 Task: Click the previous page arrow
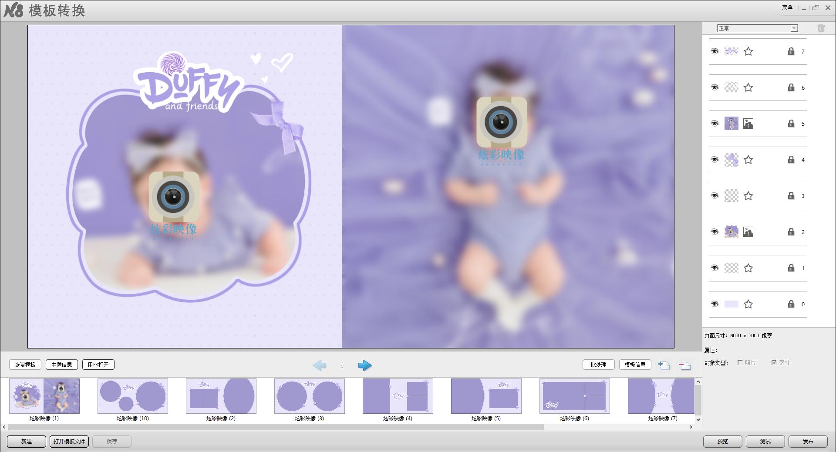coord(319,365)
